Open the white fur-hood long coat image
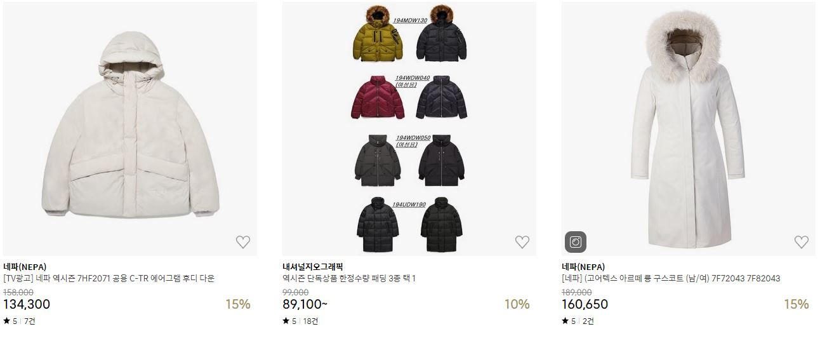820x343 pixels. pyautogui.click(x=689, y=129)
